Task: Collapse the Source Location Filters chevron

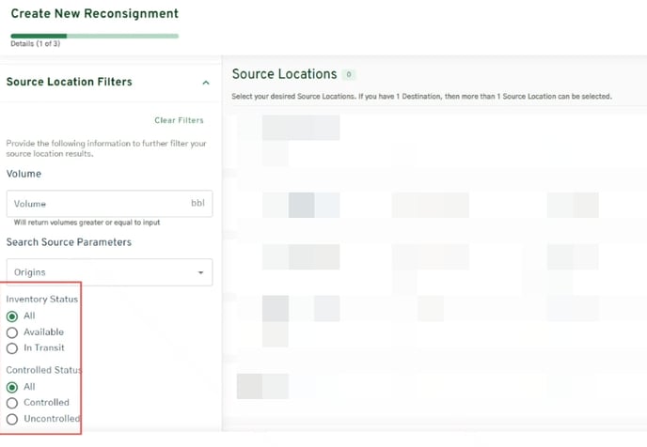Action: [x=206, y=83]
